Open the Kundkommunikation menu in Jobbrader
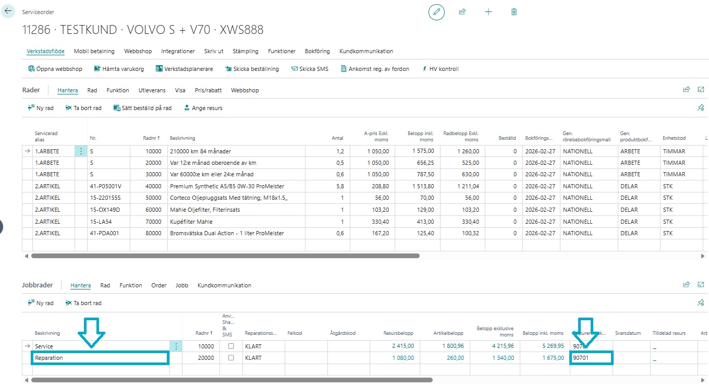Image resolution: width=709 pixels, height=387 pixels. [x=224, y=285]
